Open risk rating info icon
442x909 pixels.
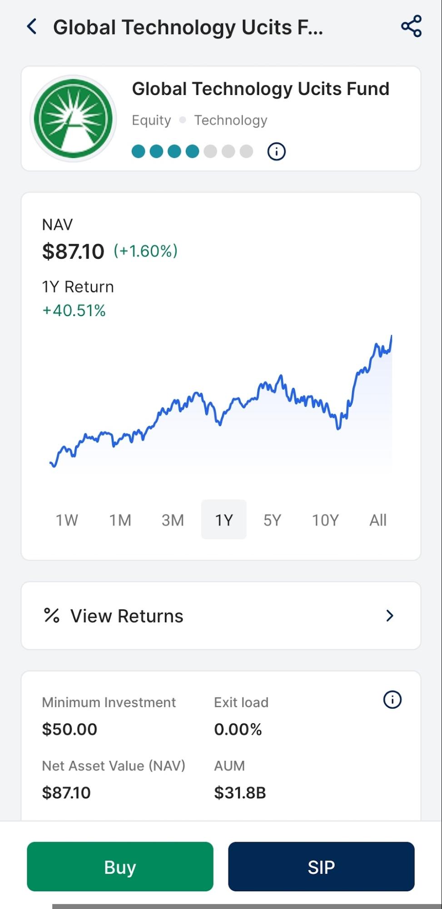click(277, 151)
